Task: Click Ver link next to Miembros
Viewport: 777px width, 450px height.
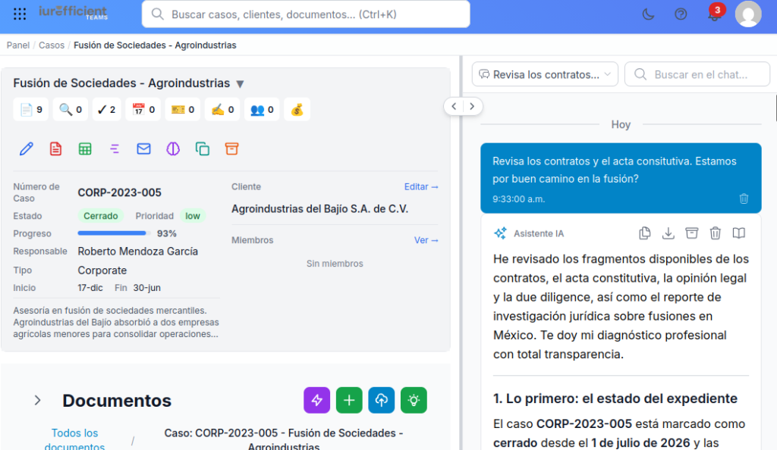Action: (x=426, y=240)
